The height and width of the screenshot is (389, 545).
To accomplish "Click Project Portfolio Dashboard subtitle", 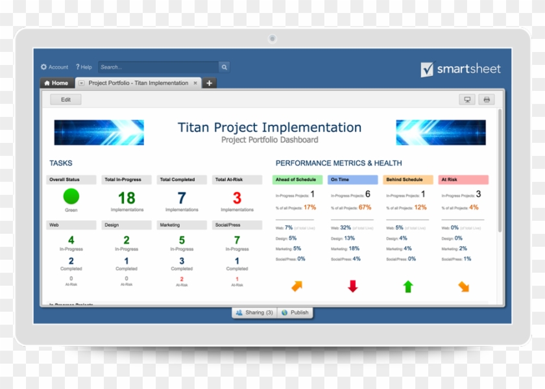I will coord(269,140).
